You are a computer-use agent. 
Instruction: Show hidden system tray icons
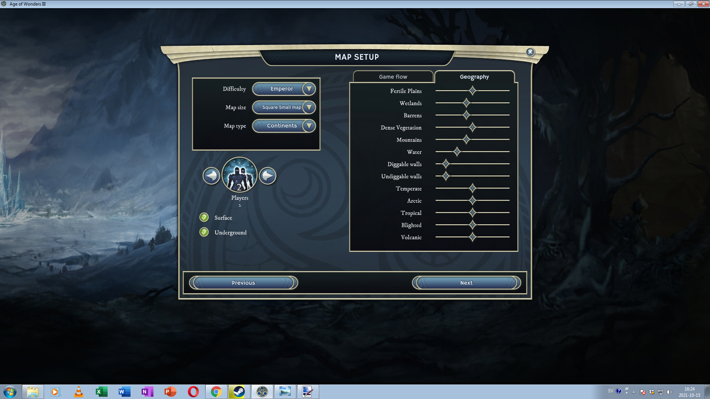633,392
